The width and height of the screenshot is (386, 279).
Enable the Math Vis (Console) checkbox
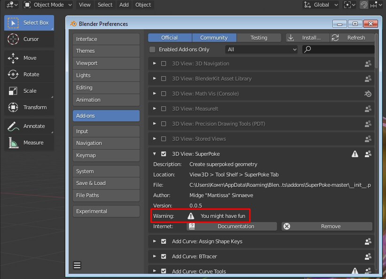164,94
